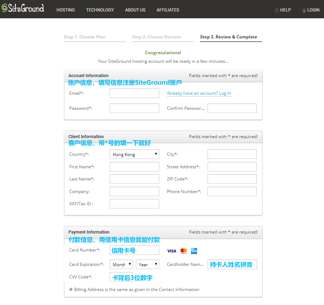Focus the Phone Number field
Screen dimensions: 324x305
(232, 191)
